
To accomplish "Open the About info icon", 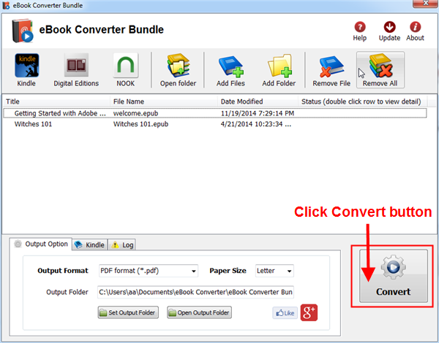I will click(415, 31).
